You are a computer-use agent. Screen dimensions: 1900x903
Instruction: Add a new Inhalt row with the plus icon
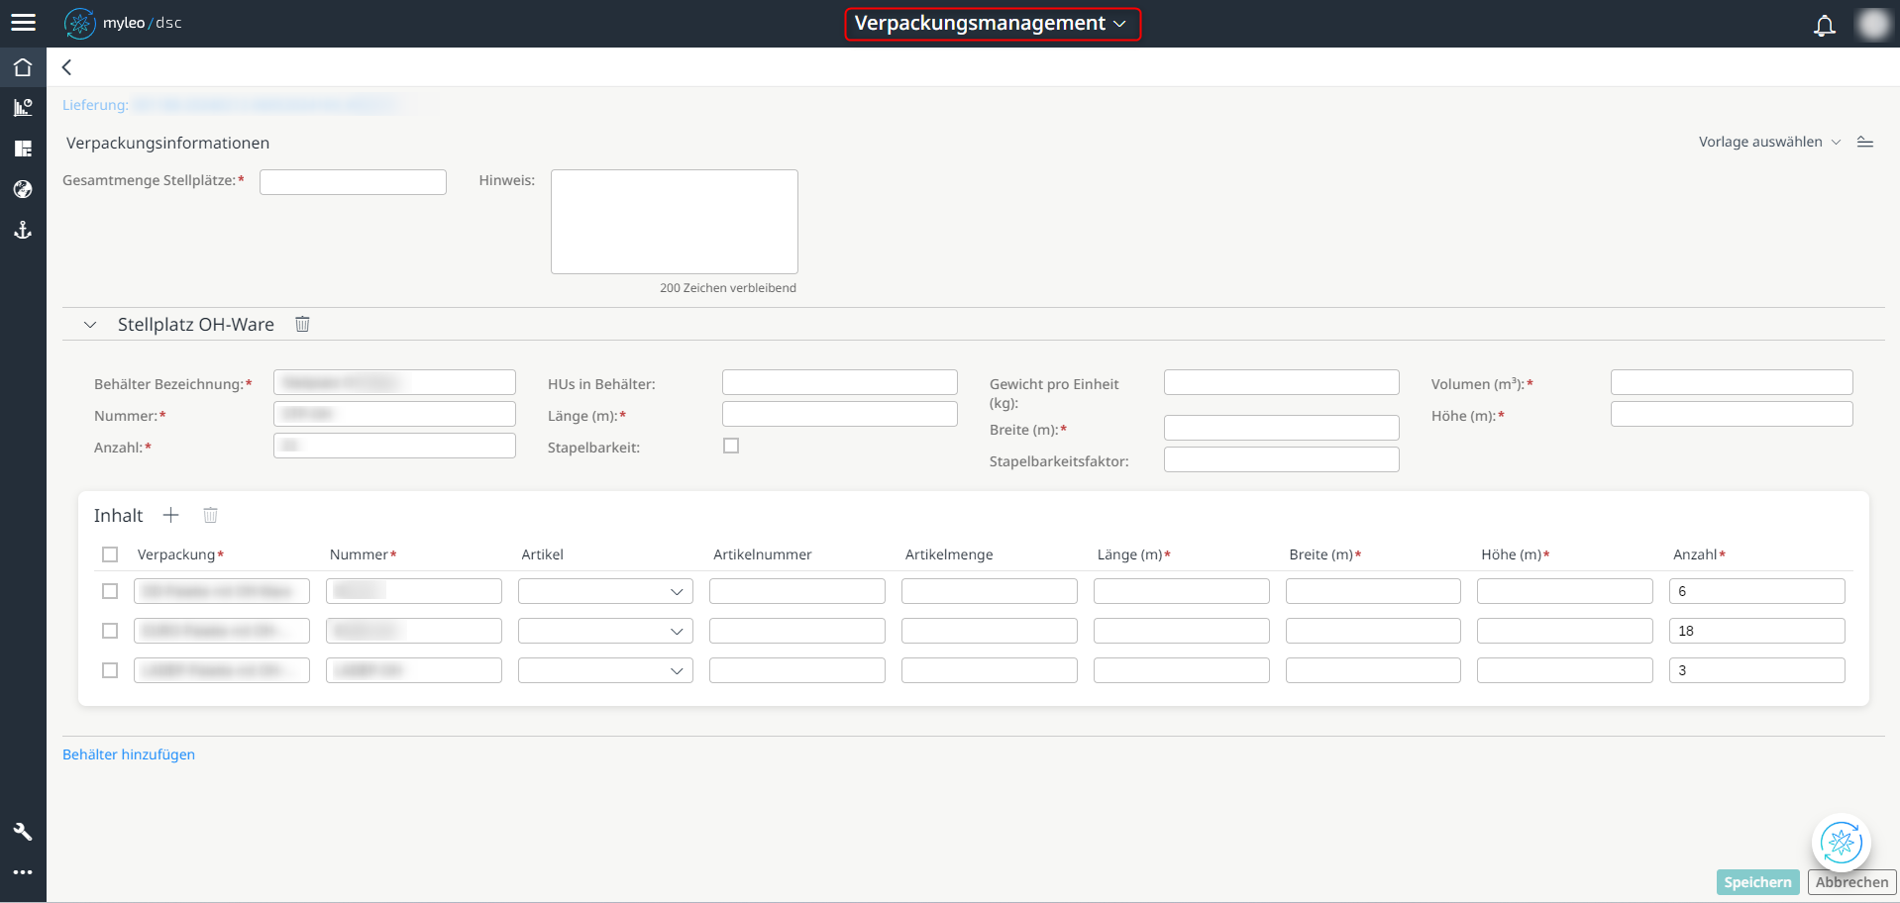click(x=170, y=515)
